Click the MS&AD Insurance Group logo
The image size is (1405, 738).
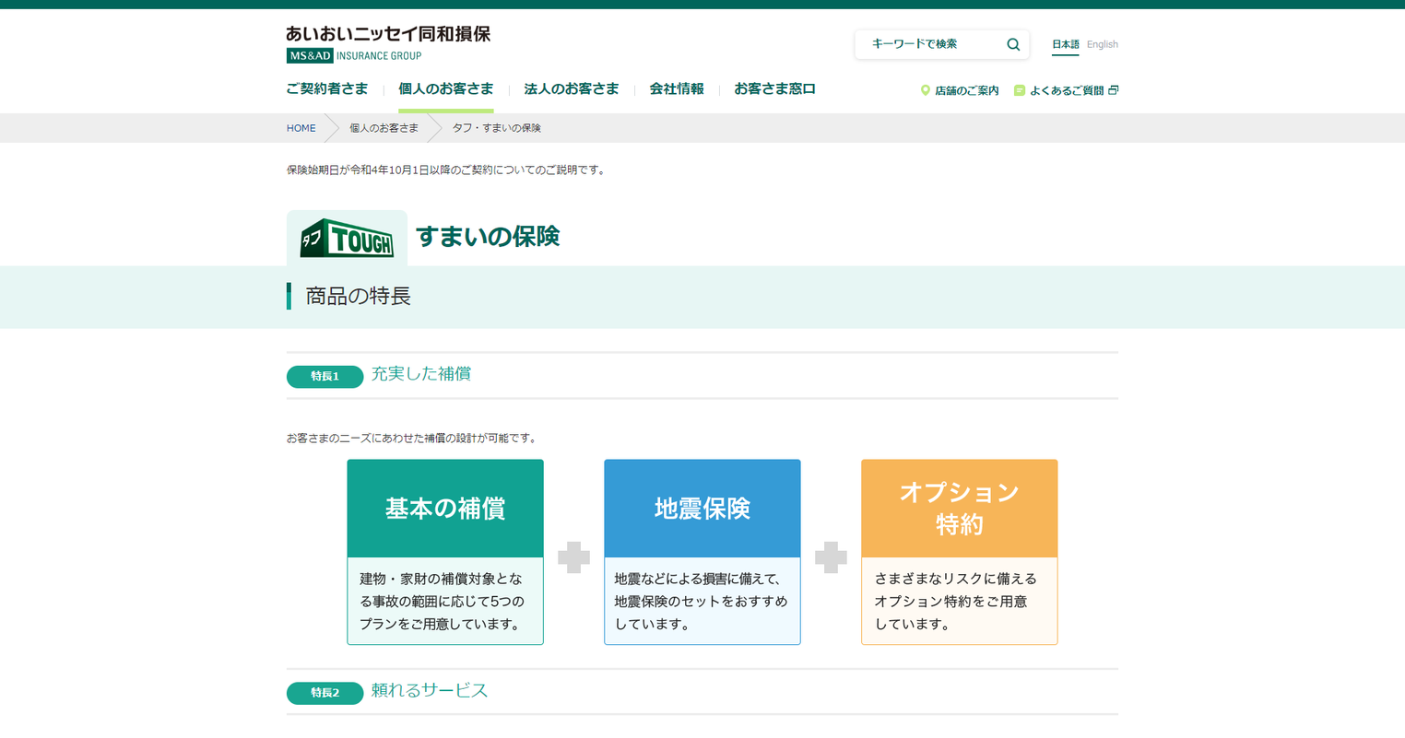click(x=354, y=55)
